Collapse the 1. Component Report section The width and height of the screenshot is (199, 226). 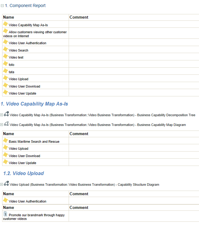2,6
